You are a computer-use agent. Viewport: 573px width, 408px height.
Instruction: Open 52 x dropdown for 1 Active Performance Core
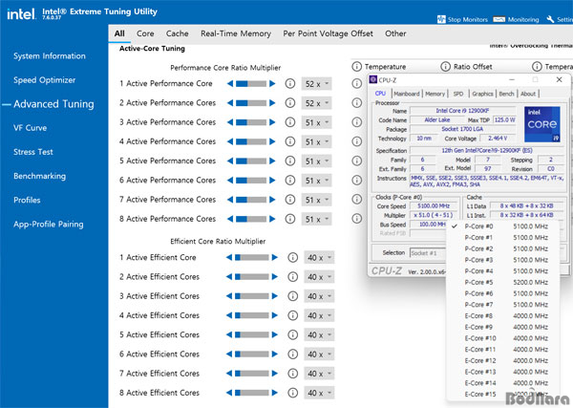316,84
